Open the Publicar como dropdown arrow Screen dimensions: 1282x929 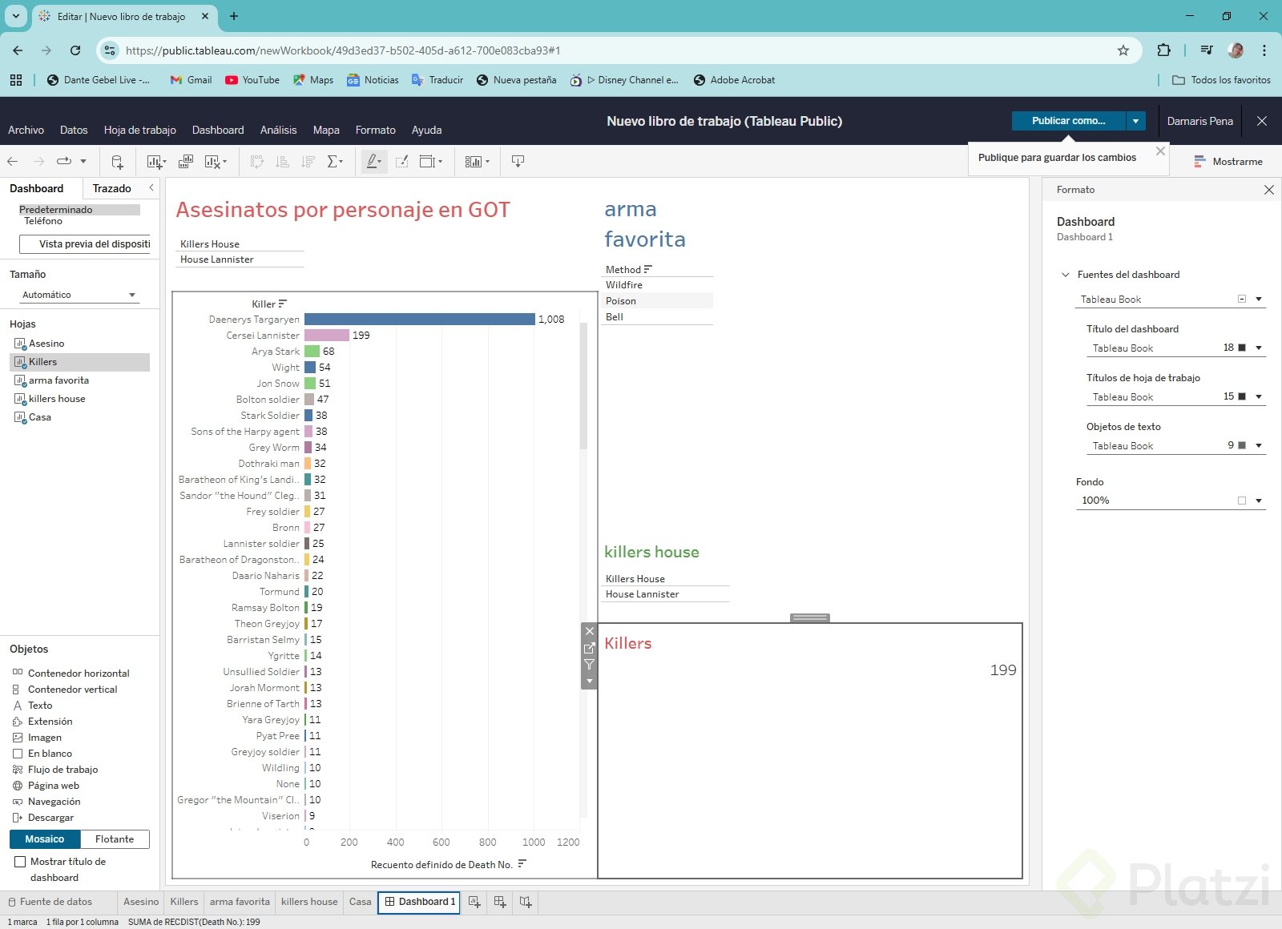(x=1135, y=121)
